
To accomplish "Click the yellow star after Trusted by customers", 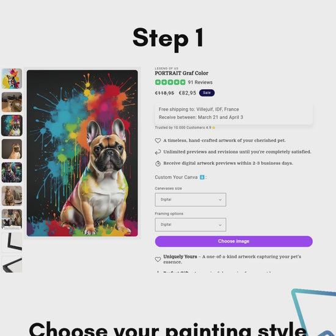I will (x=213, y=128).
